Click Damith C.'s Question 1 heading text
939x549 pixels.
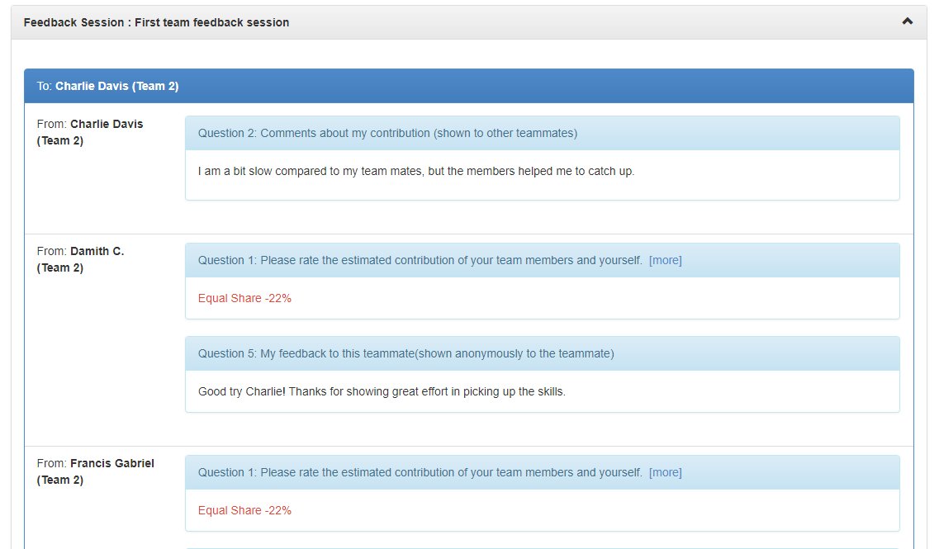tap(420, 260)
